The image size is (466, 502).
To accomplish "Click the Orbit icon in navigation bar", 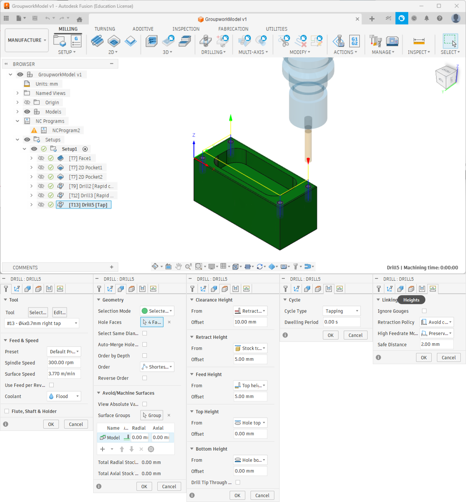I will [x=155, y=266].
